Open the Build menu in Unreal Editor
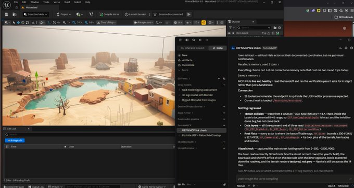Viewport: 354px width, 188px height. (x=67, y=2)
